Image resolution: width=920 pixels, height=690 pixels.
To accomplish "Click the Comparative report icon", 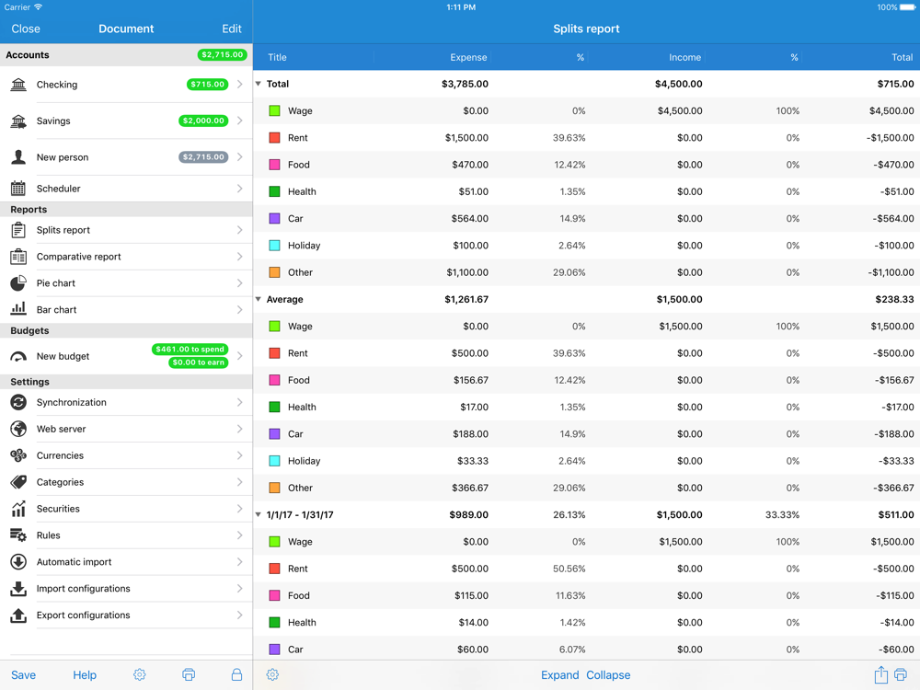I will 18,257.
